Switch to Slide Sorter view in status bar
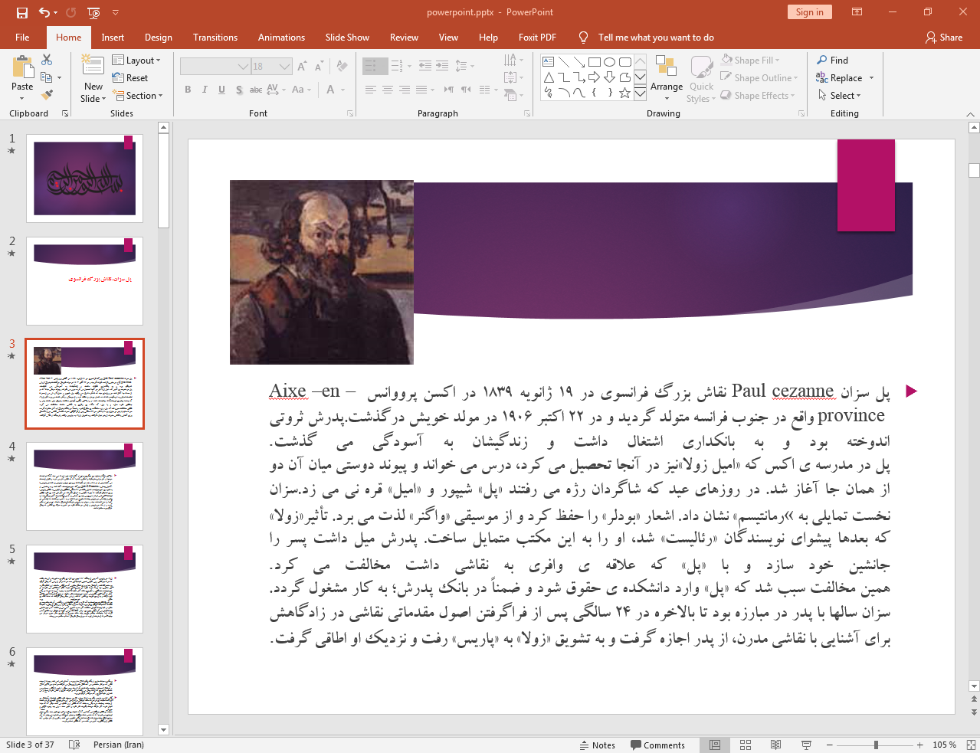 745,745
